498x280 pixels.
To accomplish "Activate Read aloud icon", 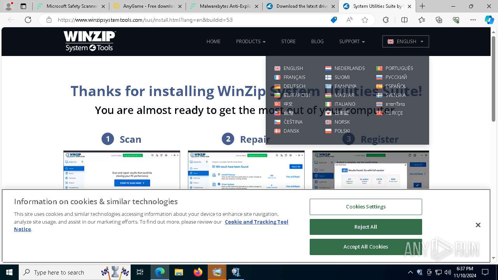I will tap(349, 20).
